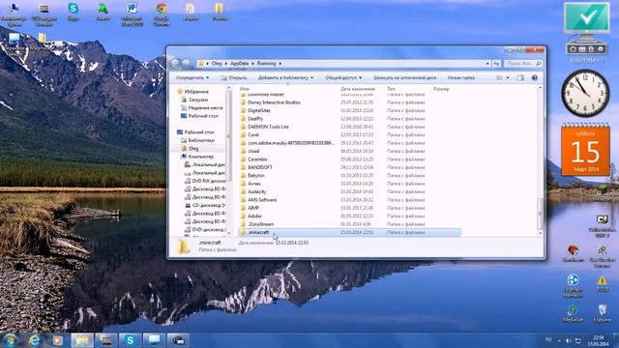619x348 pixels.
Task: Select the Adobe folder
Action: (254, 217)
